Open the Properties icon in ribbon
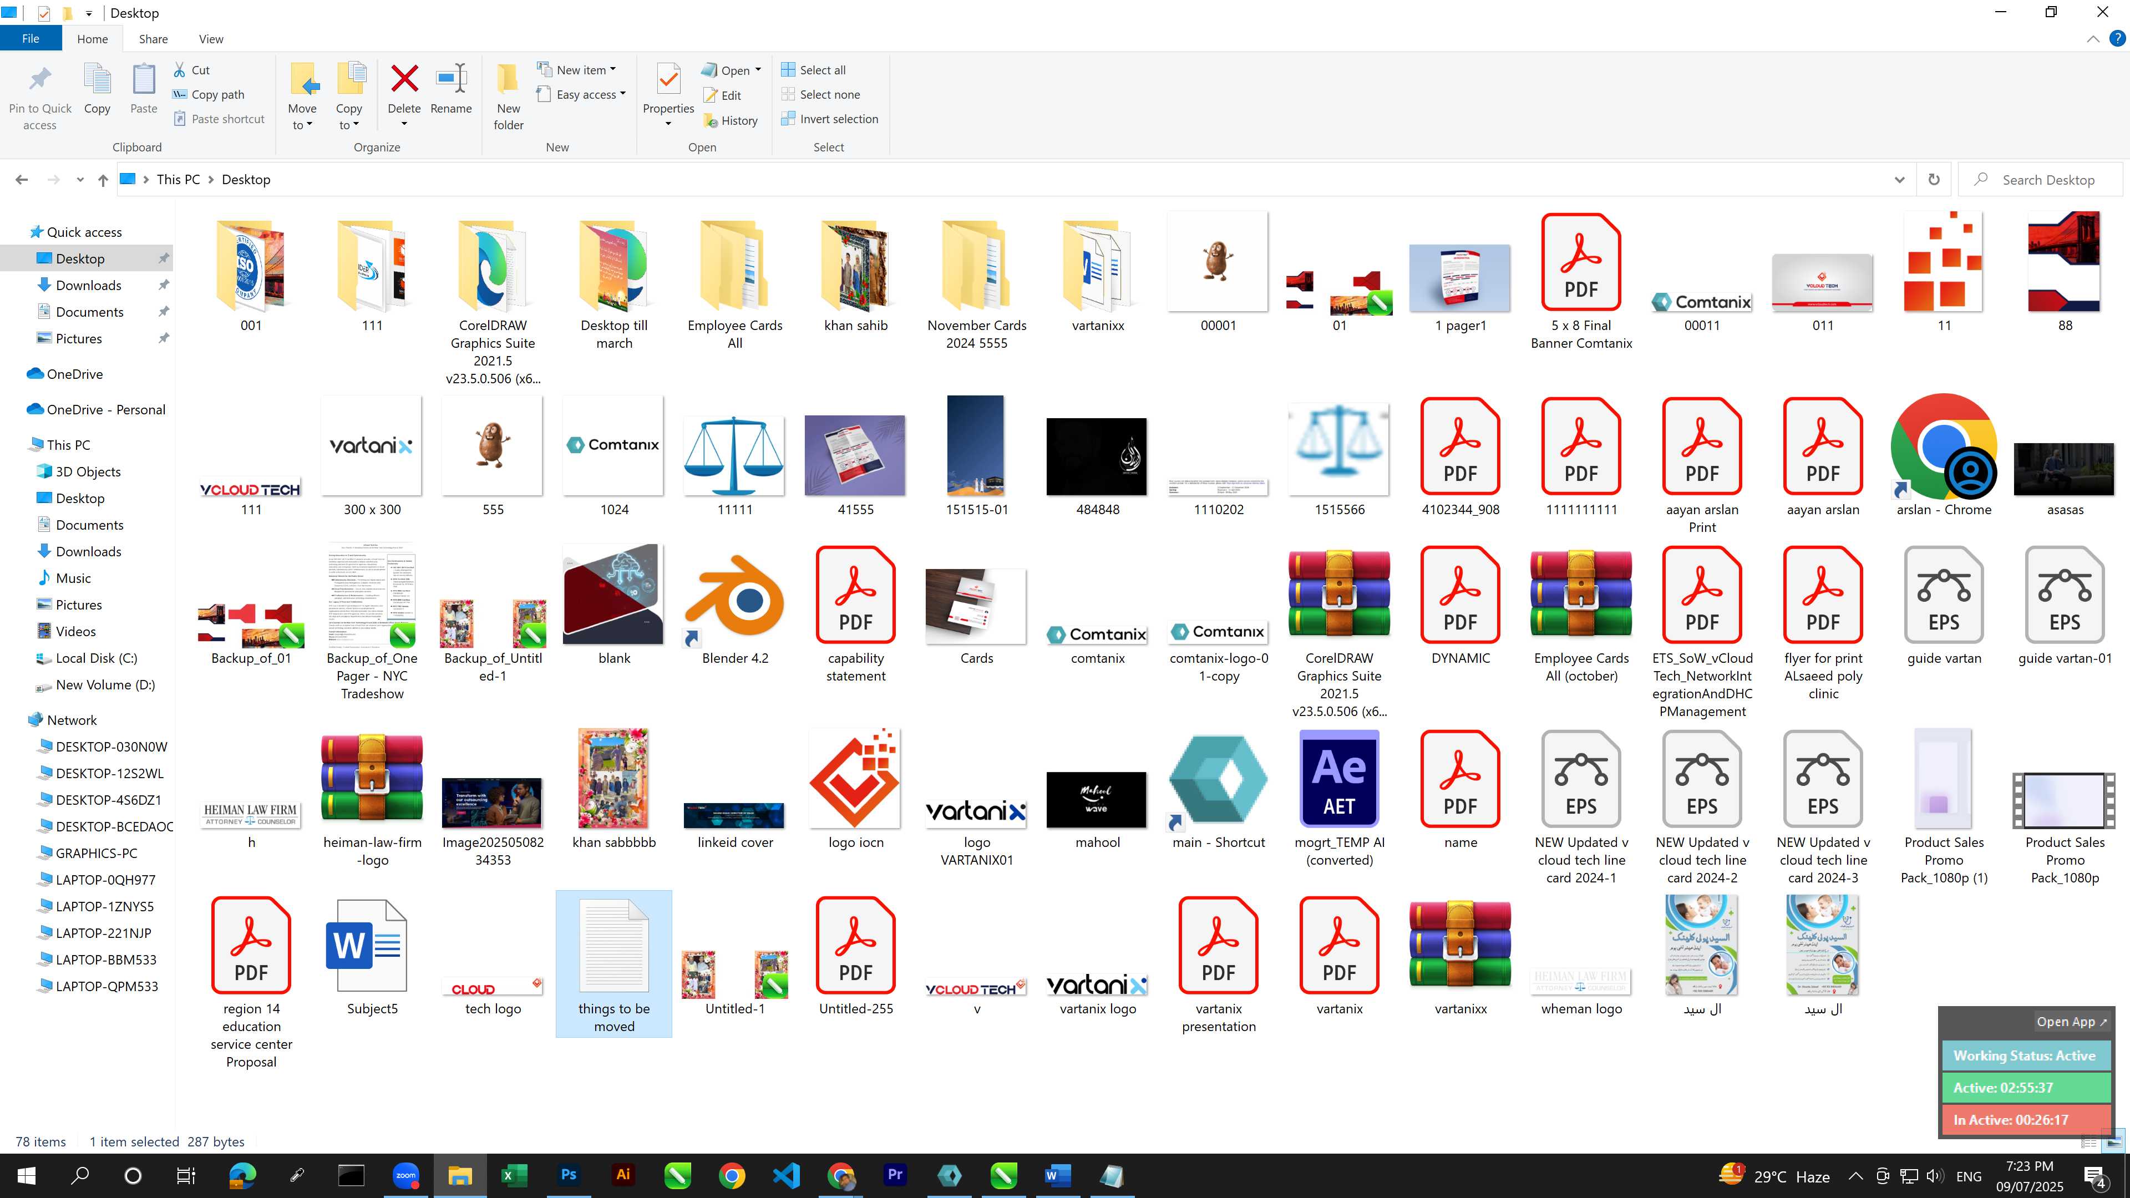The image size is (2130, 1198). coord(668,79)
